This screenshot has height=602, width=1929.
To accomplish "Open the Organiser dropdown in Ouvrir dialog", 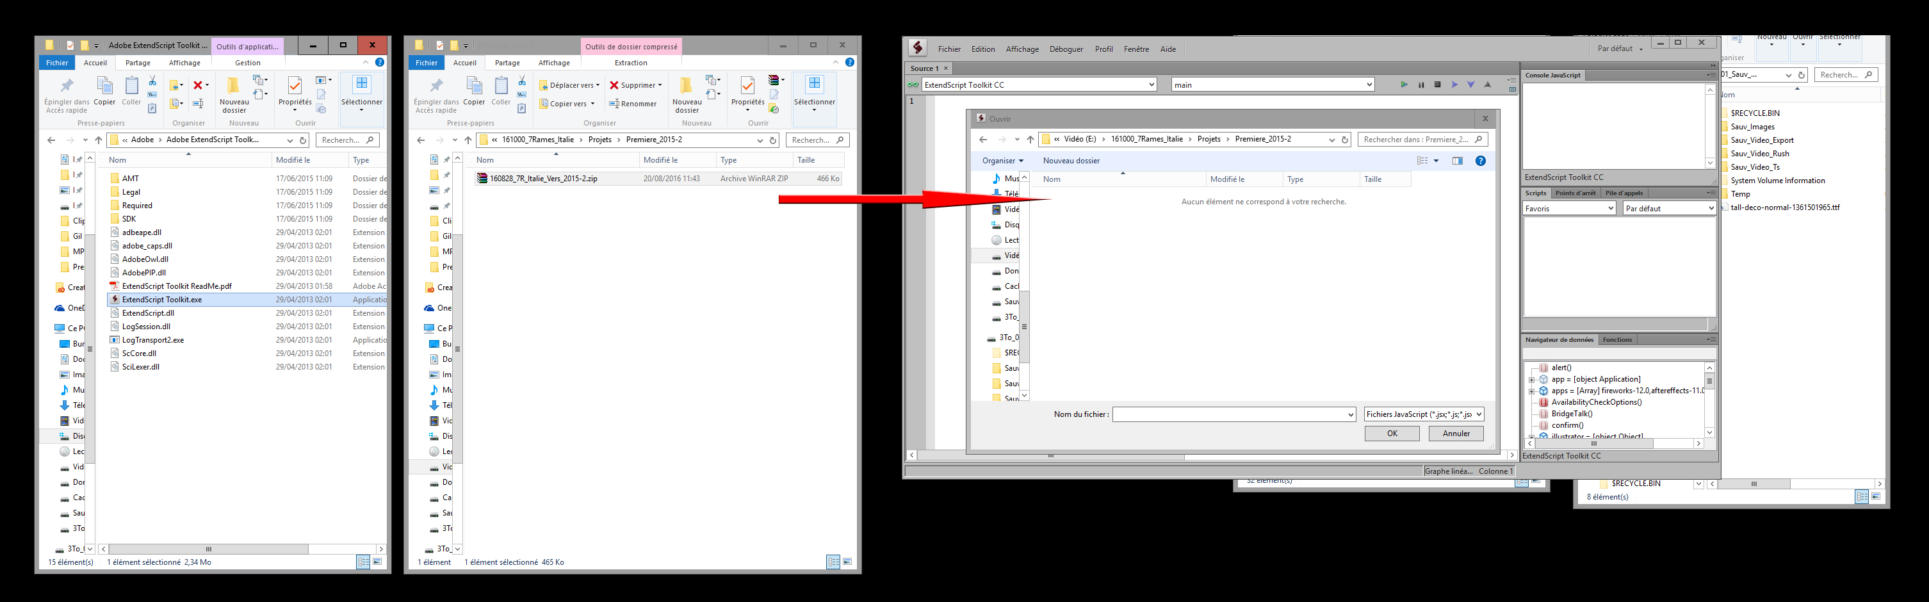I will coord(1003,161).
